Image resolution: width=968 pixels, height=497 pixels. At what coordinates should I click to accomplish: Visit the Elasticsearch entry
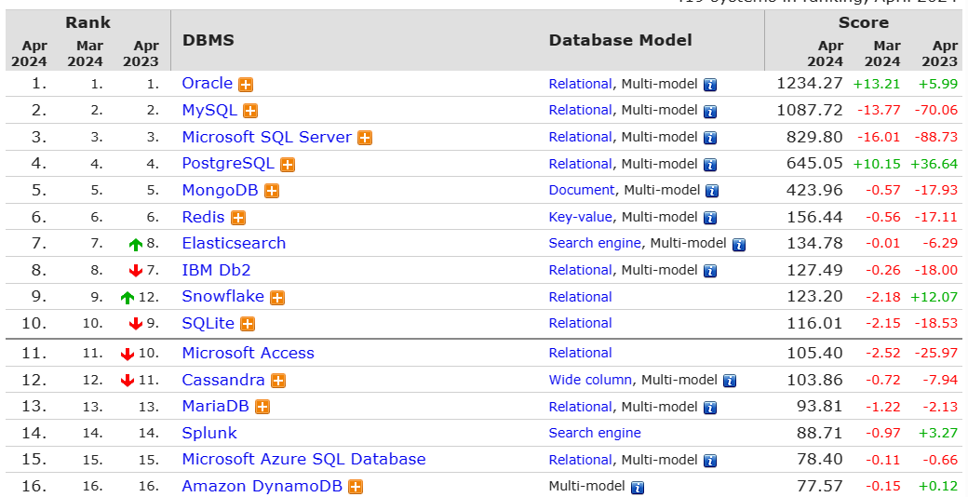pyautogui.click(x=234, y=243)
